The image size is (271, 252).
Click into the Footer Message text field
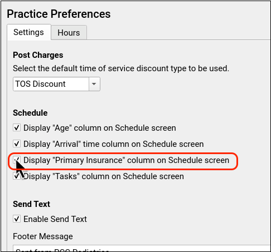pos(142,248)
